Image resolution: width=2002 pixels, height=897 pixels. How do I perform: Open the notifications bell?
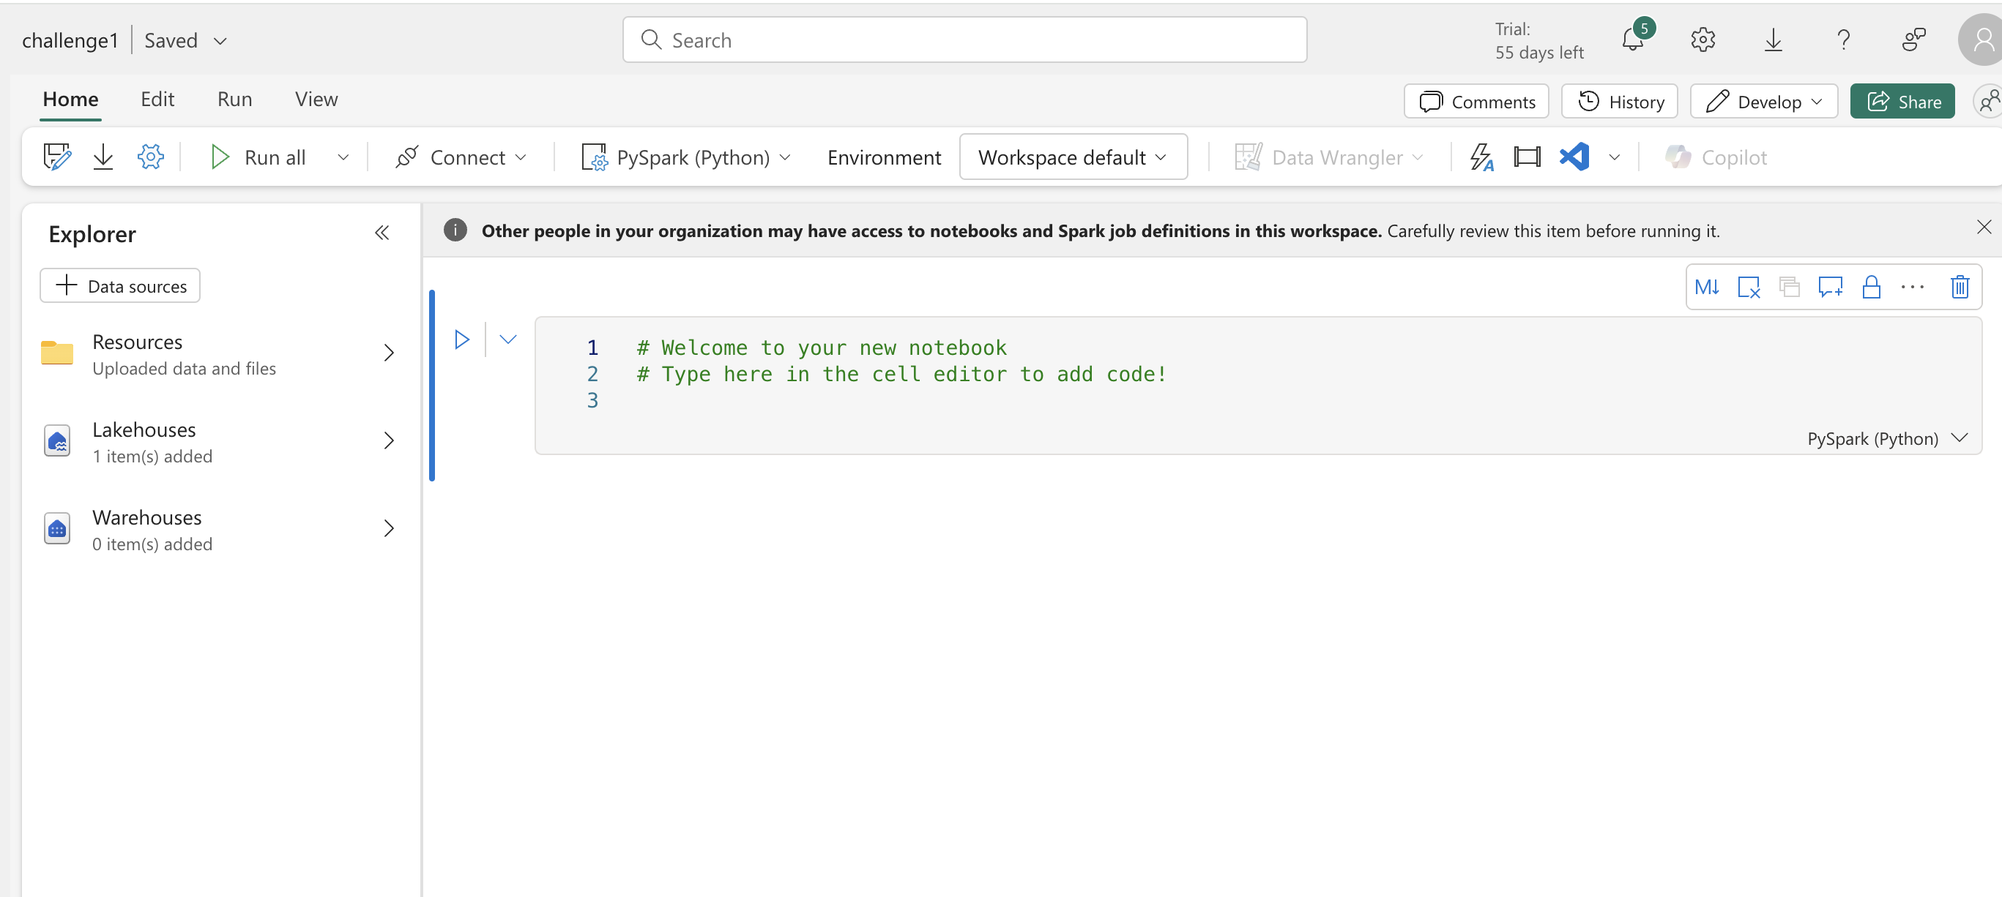[x=1633, y=40]
